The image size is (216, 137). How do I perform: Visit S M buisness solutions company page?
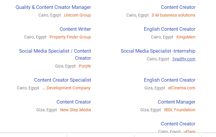(x=174, y=15)
